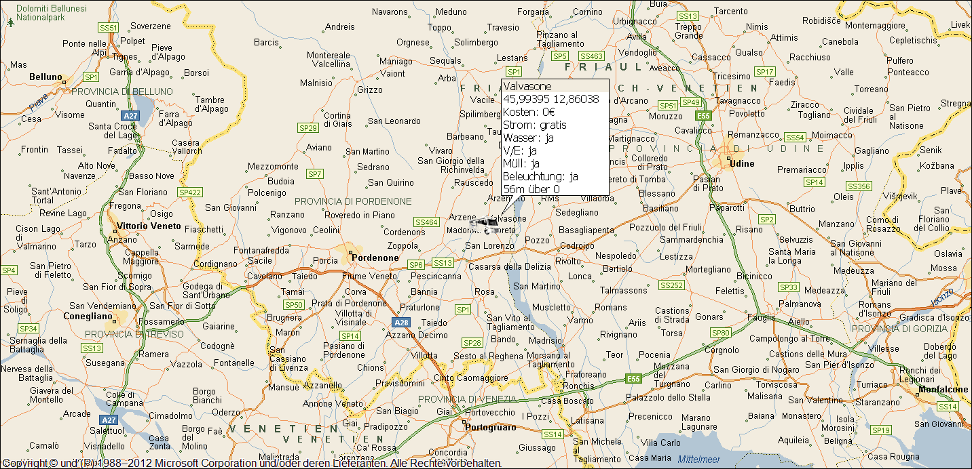Click the Palmanova town label

801,304
